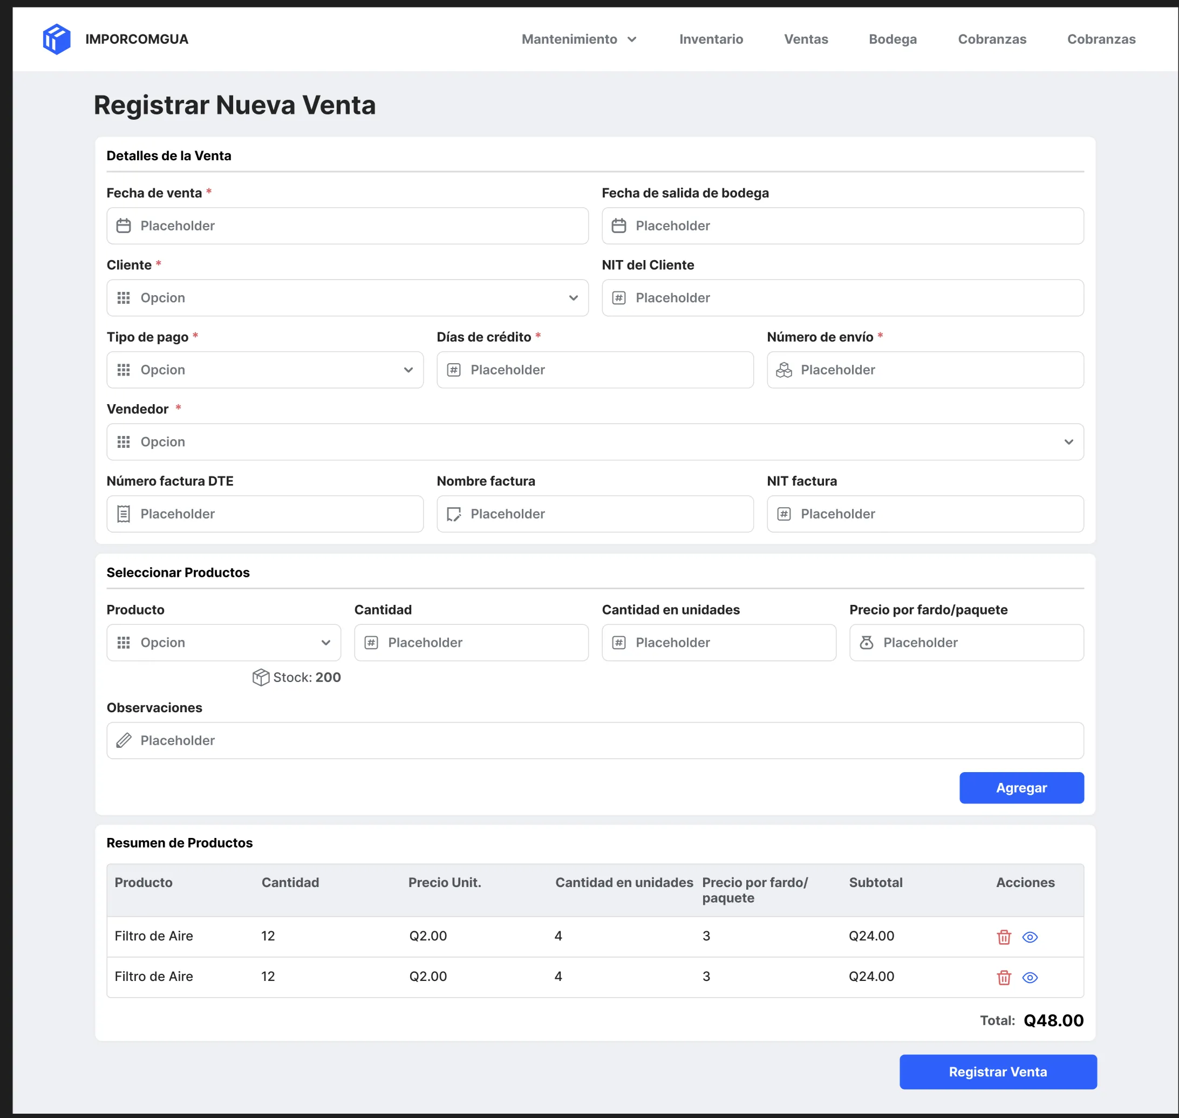Delete the first Filtro de Aire row
This screenshot has width=1179, height=1118.
click(x=1004, y=937)
